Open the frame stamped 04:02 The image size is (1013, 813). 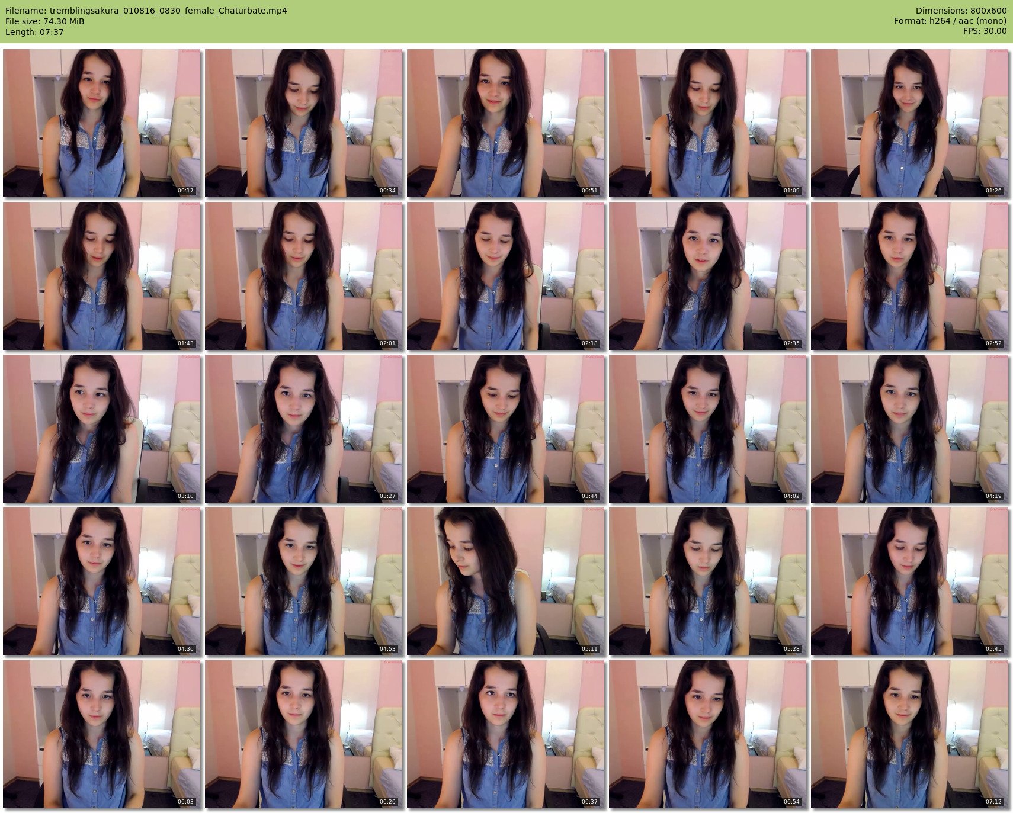tap(708, 429)
